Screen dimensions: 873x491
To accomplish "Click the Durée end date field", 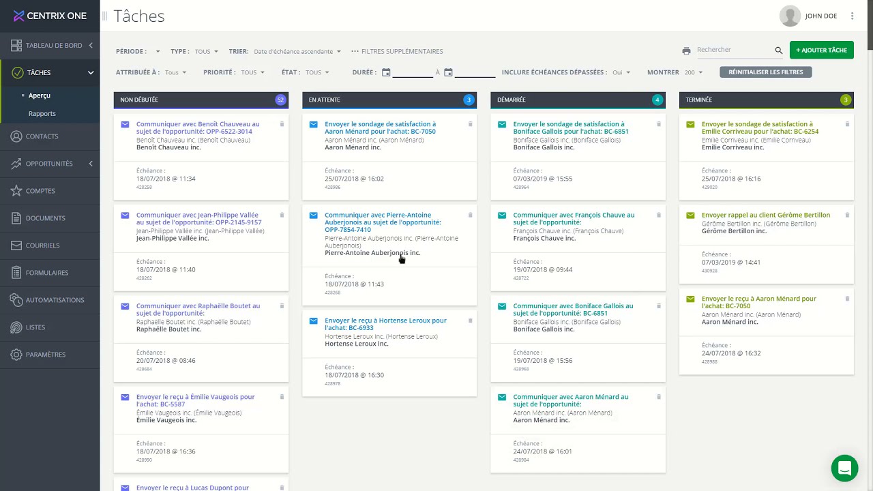I will (x=475, y=72).
